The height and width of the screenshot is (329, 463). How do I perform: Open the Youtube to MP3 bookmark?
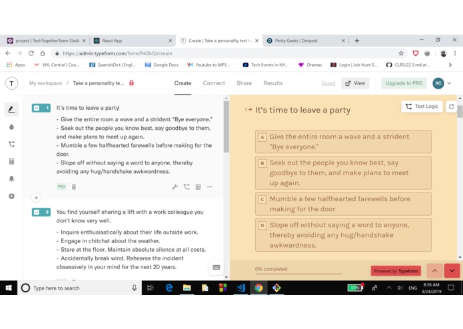(209, 65)
